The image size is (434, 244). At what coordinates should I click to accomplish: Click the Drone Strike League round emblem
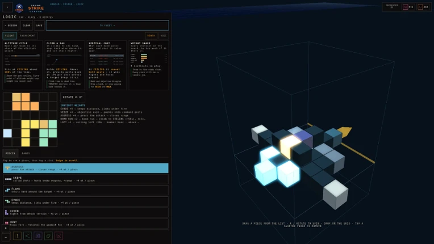click(19, 8)
